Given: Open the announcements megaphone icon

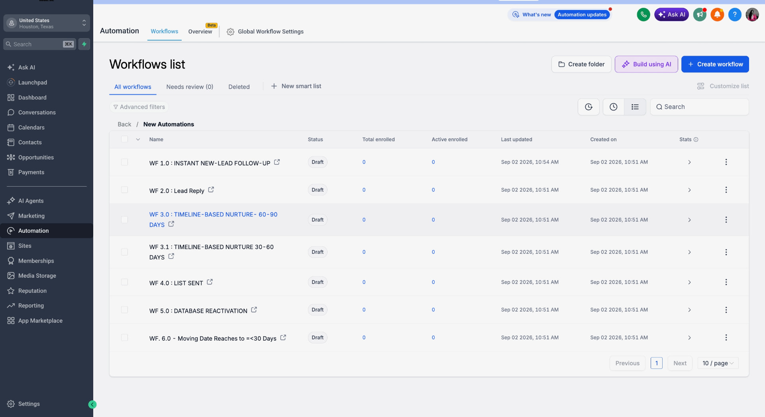Looking at the screenshot, I should (x=700, y=15).
